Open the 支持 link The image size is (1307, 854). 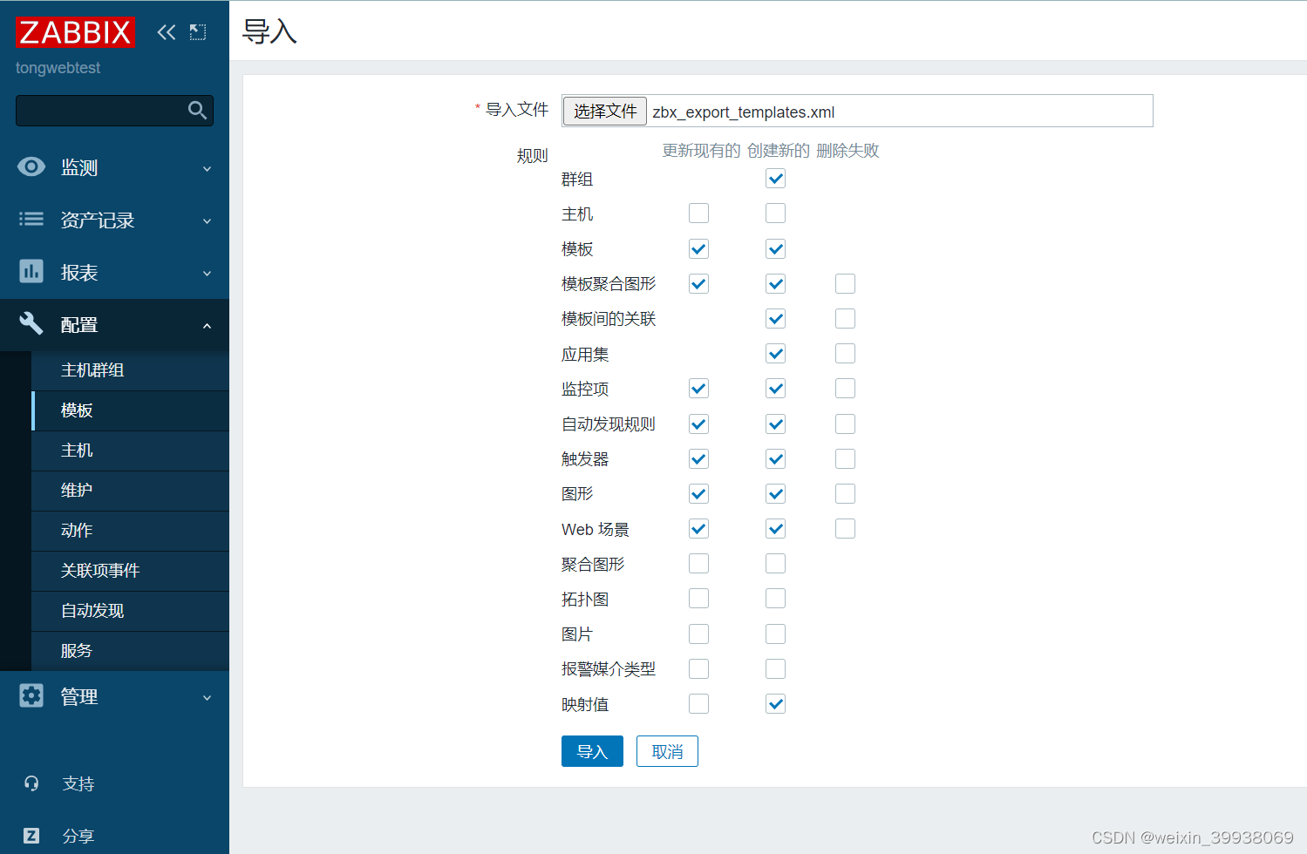pos(78,784)
